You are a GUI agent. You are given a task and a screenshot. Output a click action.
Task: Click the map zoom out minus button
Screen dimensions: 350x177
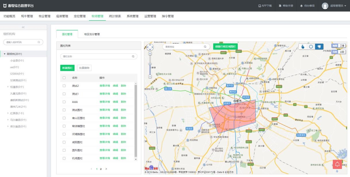[x=150, y=76]
